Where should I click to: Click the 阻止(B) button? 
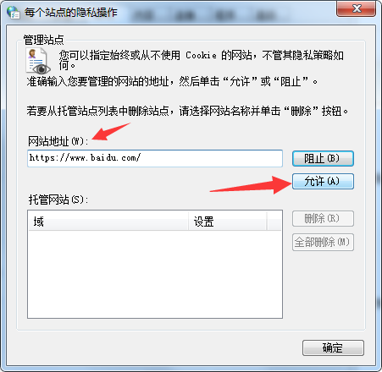(323, 158)
